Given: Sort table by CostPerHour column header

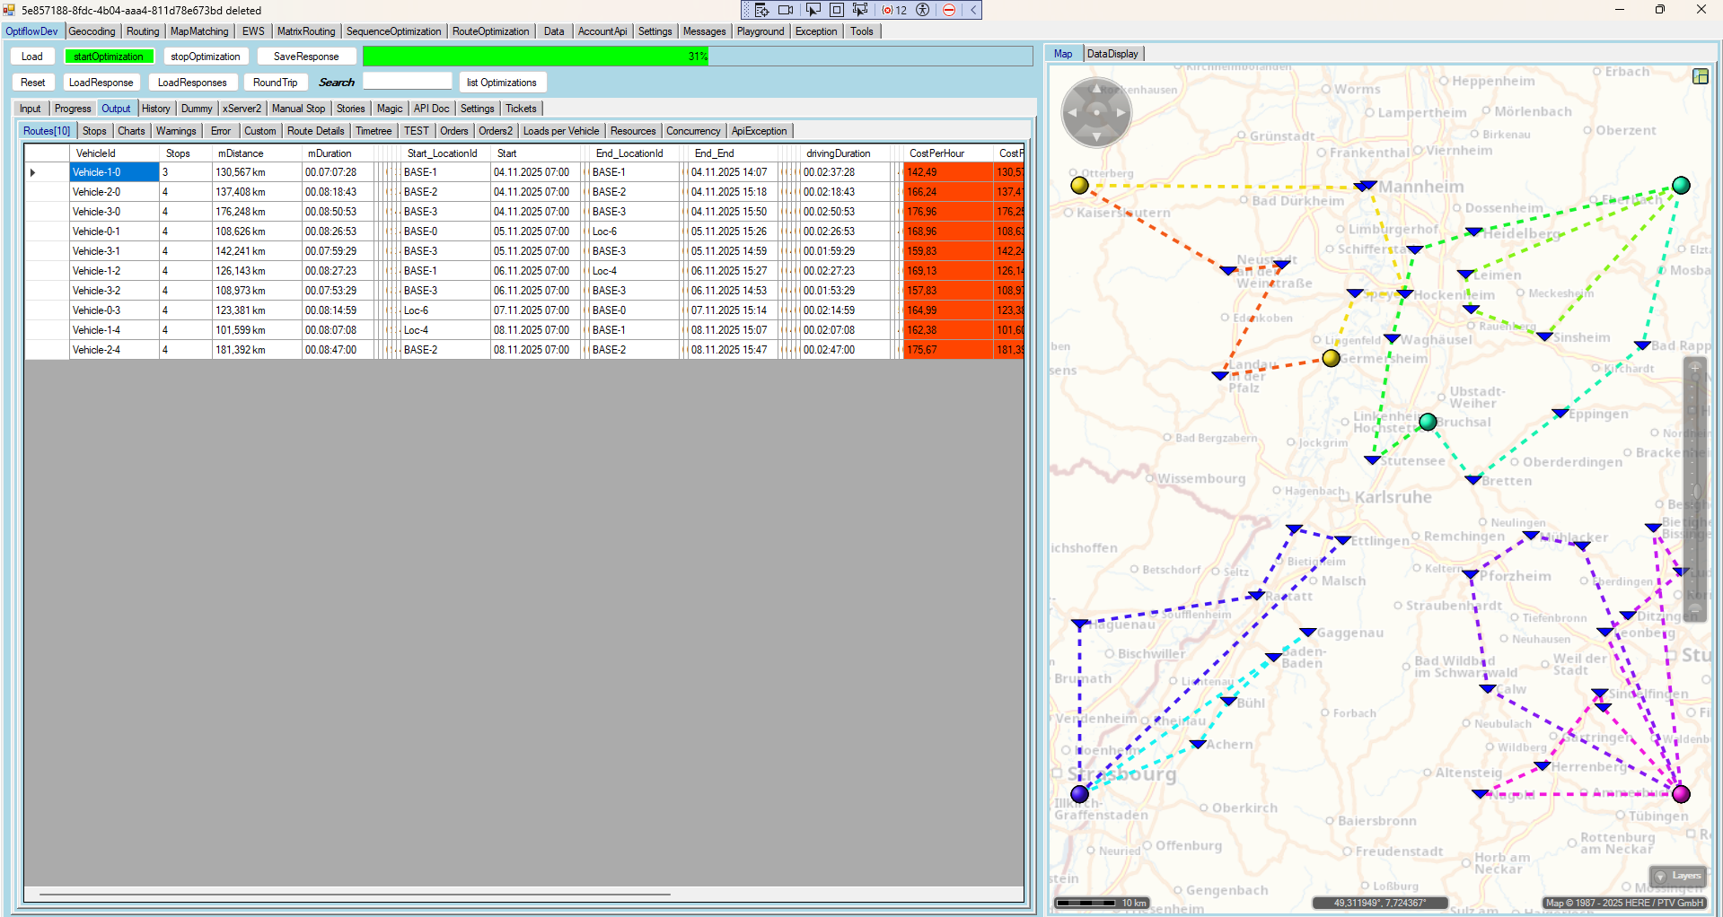Looking at the screenshot, I should [936, 153].
